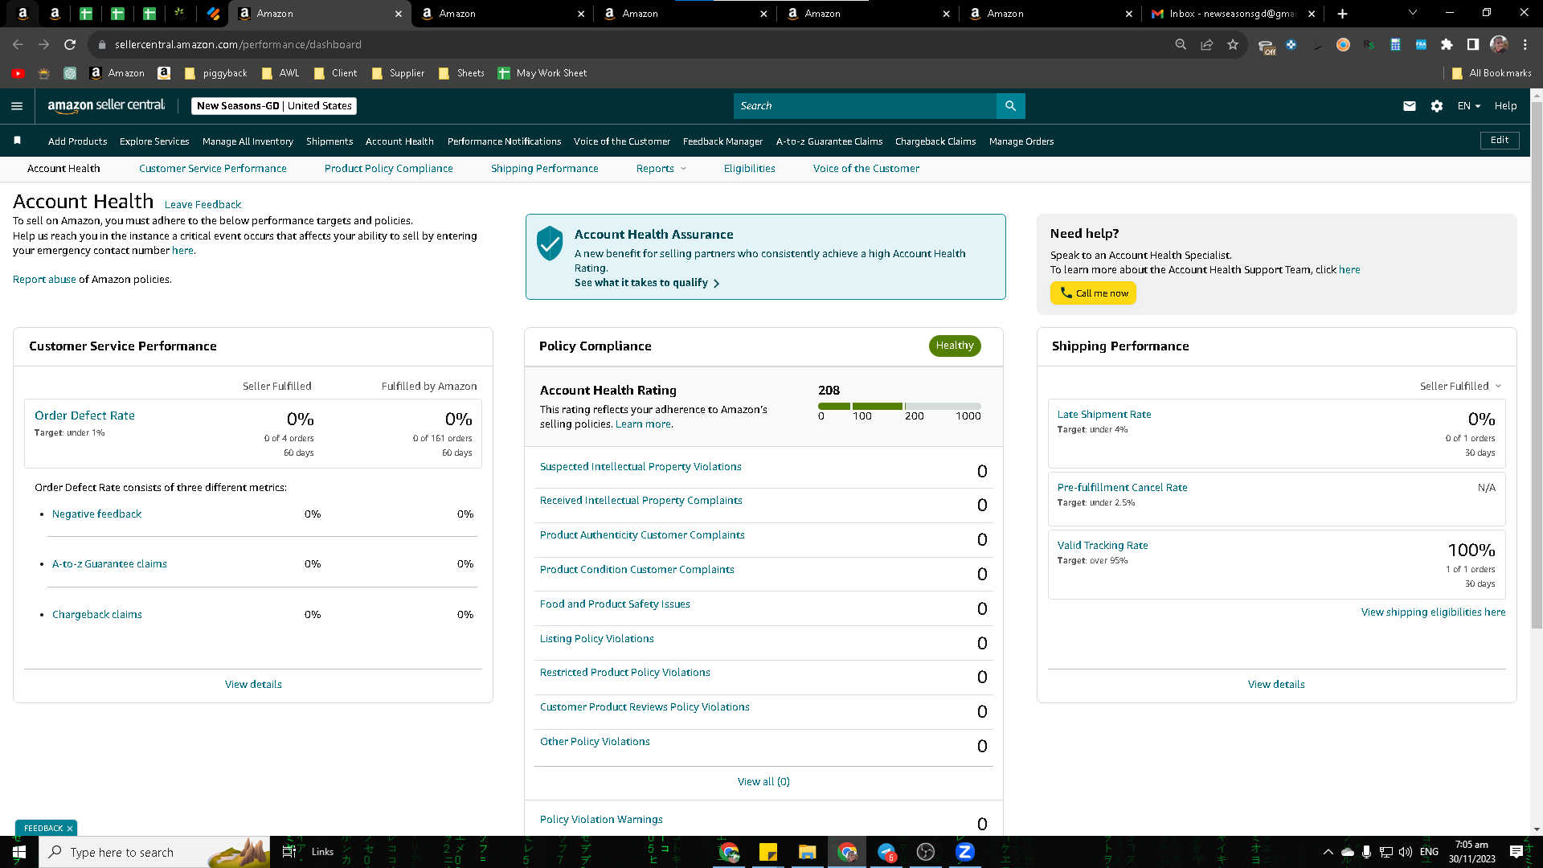Switch to the Gmail Inbox browser tab
Screen dimensions: 1543x868
pos(1233,14)
